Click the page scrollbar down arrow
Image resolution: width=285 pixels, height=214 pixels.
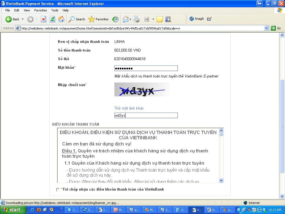282,196
